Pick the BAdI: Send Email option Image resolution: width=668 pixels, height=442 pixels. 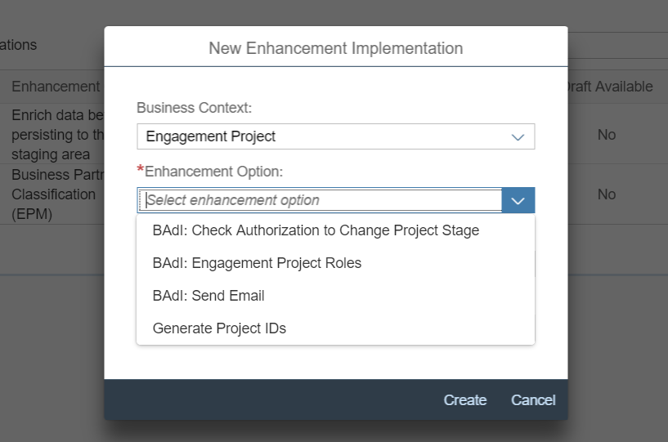(x=208, y=296)
